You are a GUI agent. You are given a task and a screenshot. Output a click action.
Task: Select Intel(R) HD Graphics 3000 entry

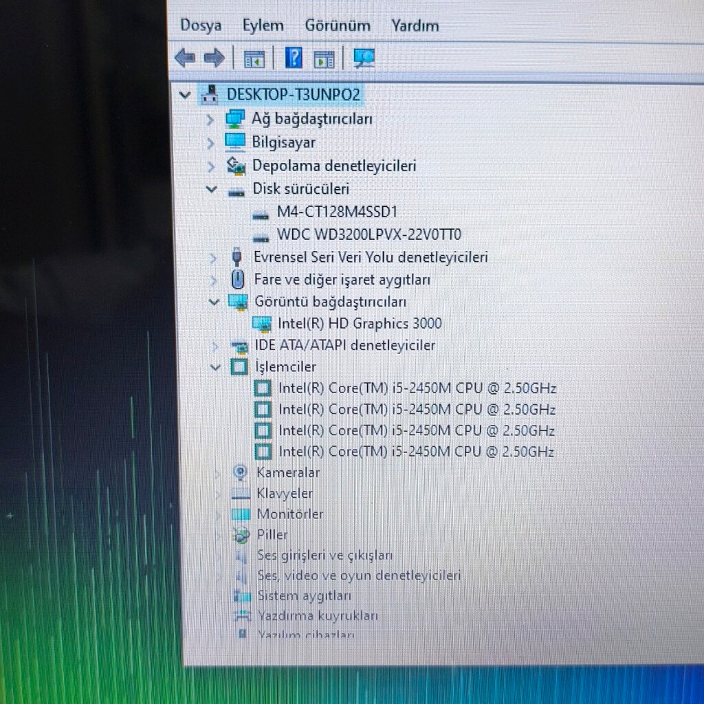pos(360,324)
